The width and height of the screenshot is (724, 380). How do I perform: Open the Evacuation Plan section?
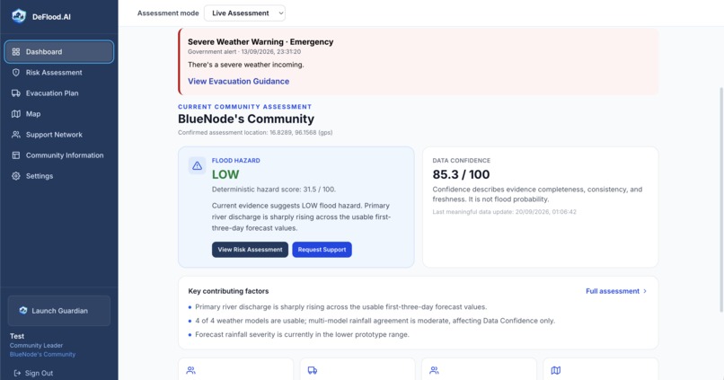click(x=59, y=93)
